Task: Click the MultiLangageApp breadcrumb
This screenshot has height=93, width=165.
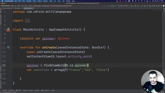Action: coord(5,6)
